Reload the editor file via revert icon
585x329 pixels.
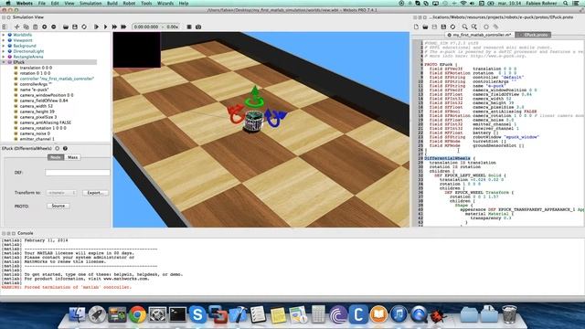click(x=452, y=27)
